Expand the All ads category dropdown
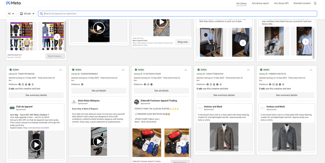Image resolution: width=325 pixels, height=163 pixels. (27, 14)
